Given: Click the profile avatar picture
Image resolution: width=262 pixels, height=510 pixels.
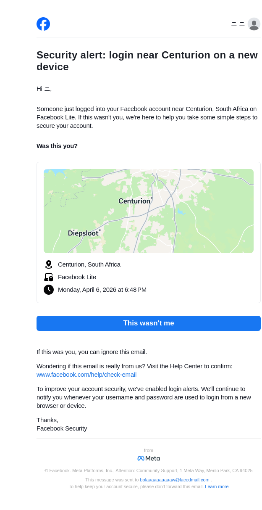Looking at the screenshot, I should (254, 24).
